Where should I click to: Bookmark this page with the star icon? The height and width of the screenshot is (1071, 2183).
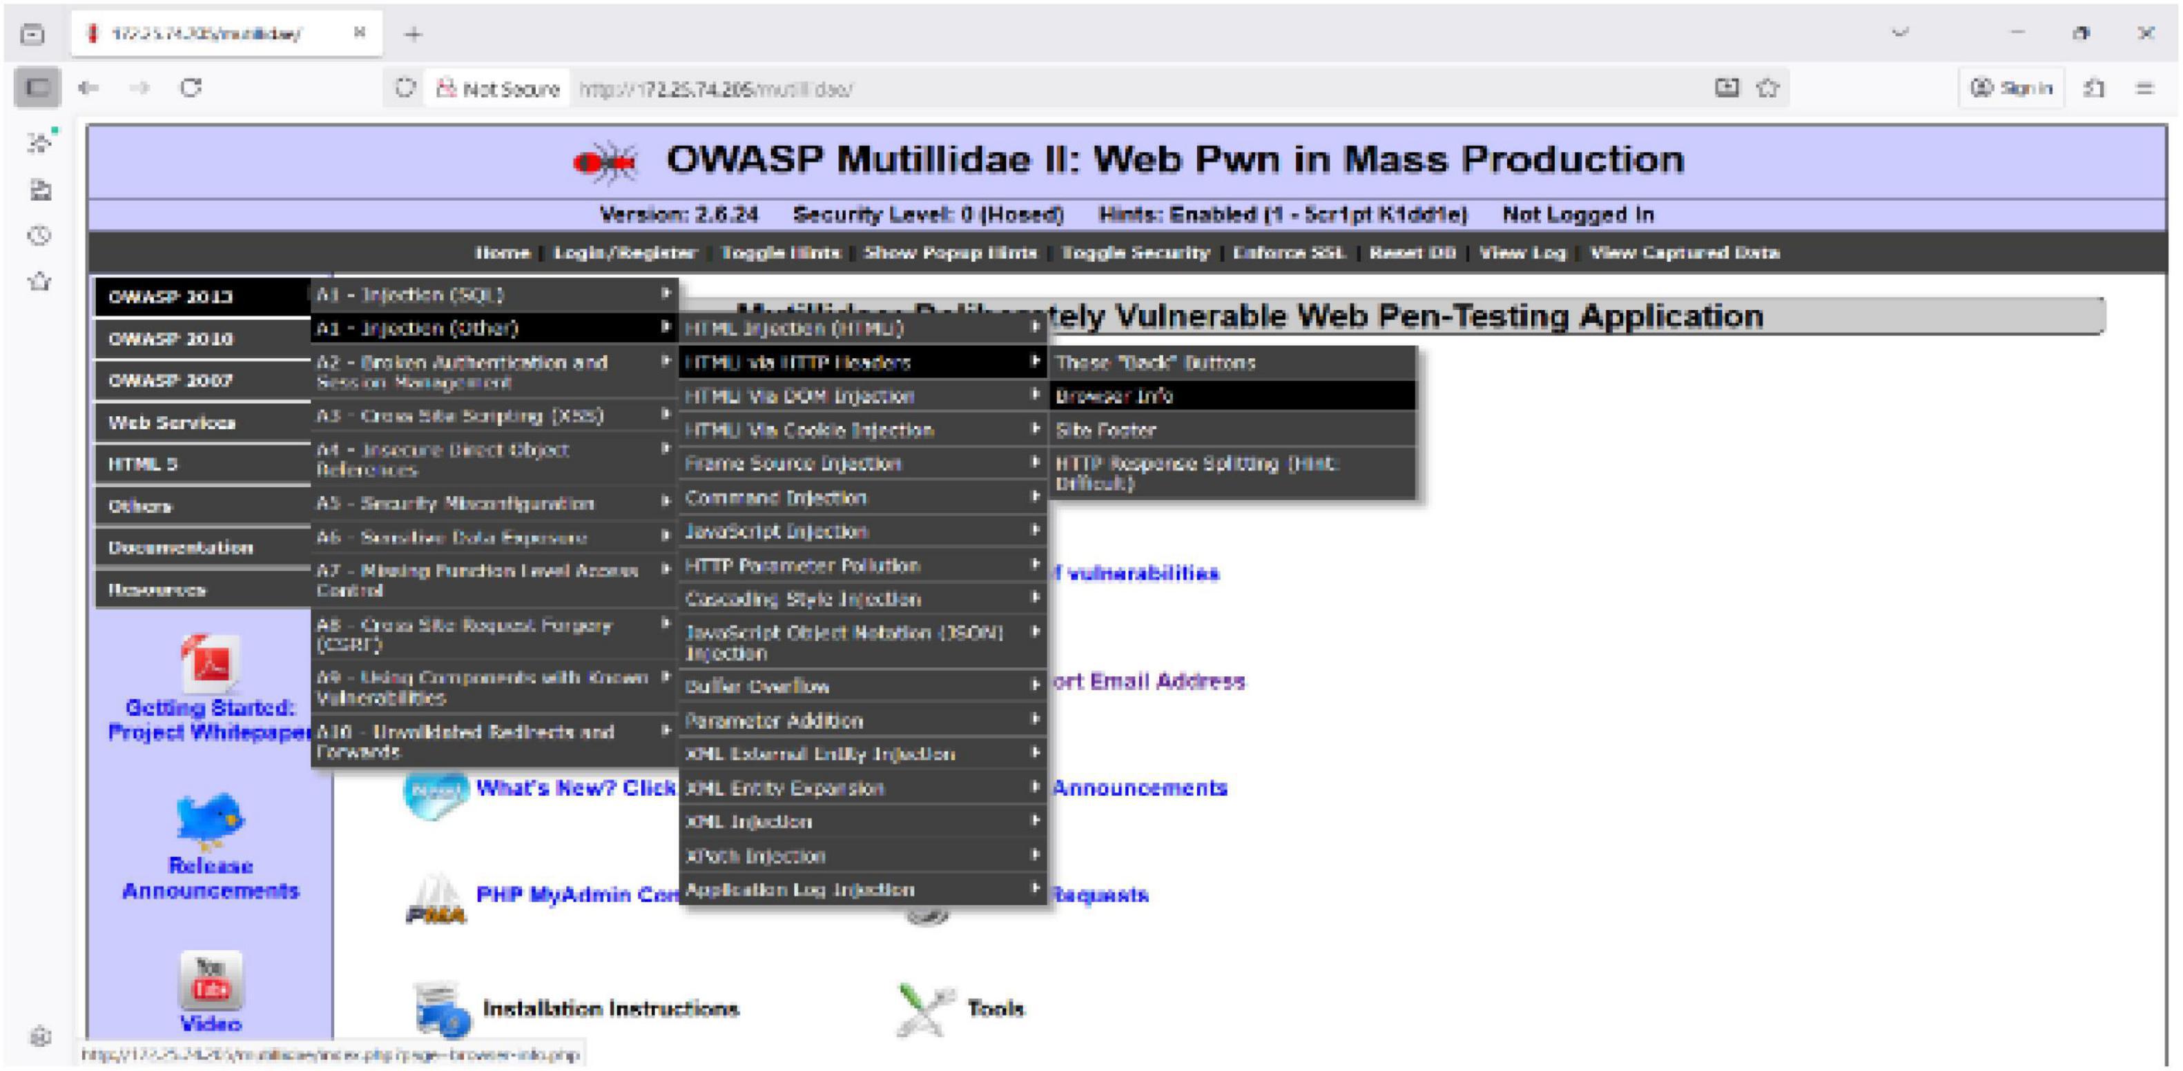(x=1768, y=88)
